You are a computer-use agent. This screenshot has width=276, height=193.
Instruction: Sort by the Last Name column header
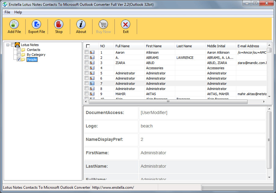click(x=190, y=46)
